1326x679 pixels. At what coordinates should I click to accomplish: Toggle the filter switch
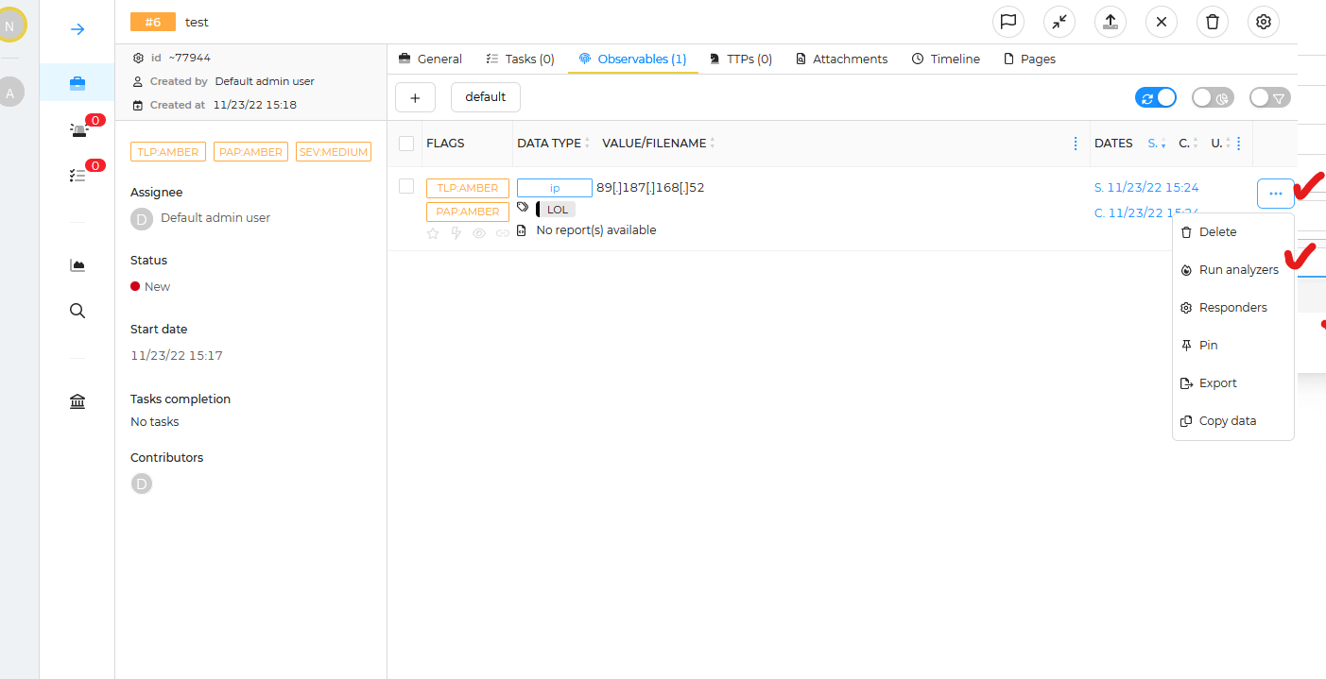[x=1269, y=97]
